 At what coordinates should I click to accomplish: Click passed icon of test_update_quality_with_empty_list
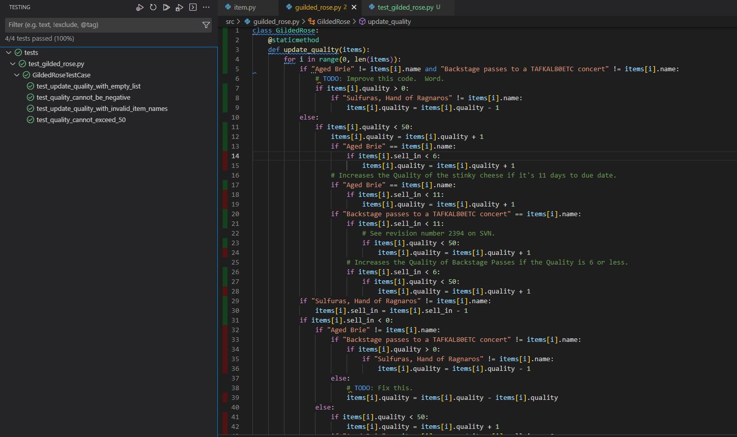[31, 86]
